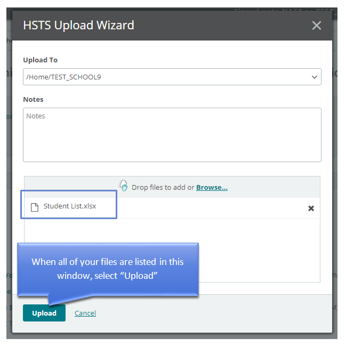Cancel the upload wizard
346x346 pixels.
pyautogui.click(x=85, y=313)
